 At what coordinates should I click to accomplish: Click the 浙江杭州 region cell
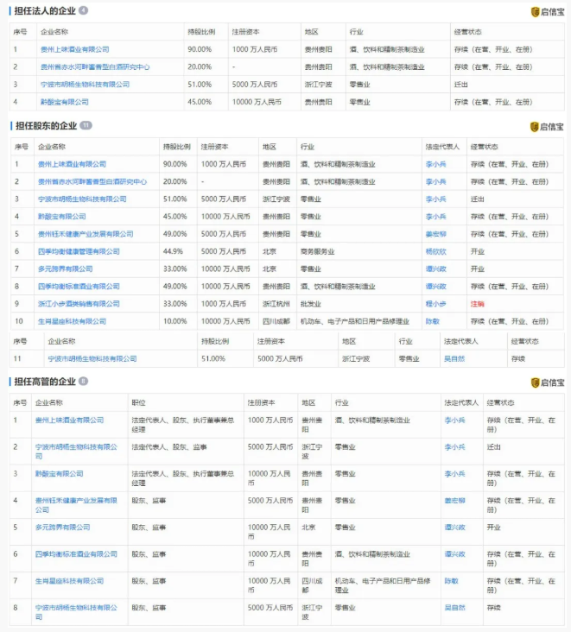point(276,304)
